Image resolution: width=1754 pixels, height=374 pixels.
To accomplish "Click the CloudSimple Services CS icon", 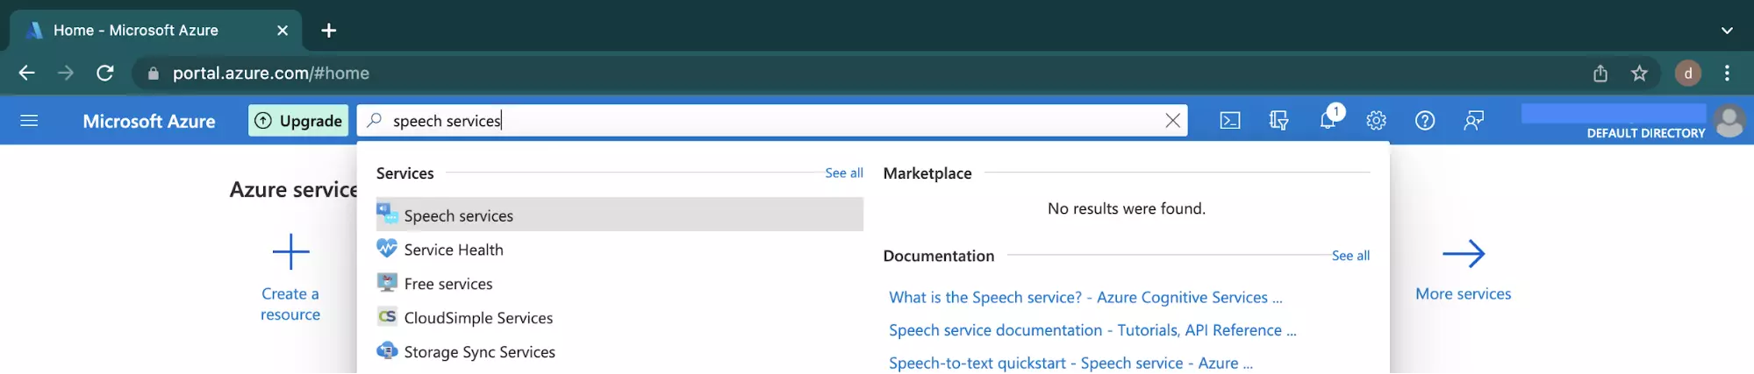I will coord(387,317).
